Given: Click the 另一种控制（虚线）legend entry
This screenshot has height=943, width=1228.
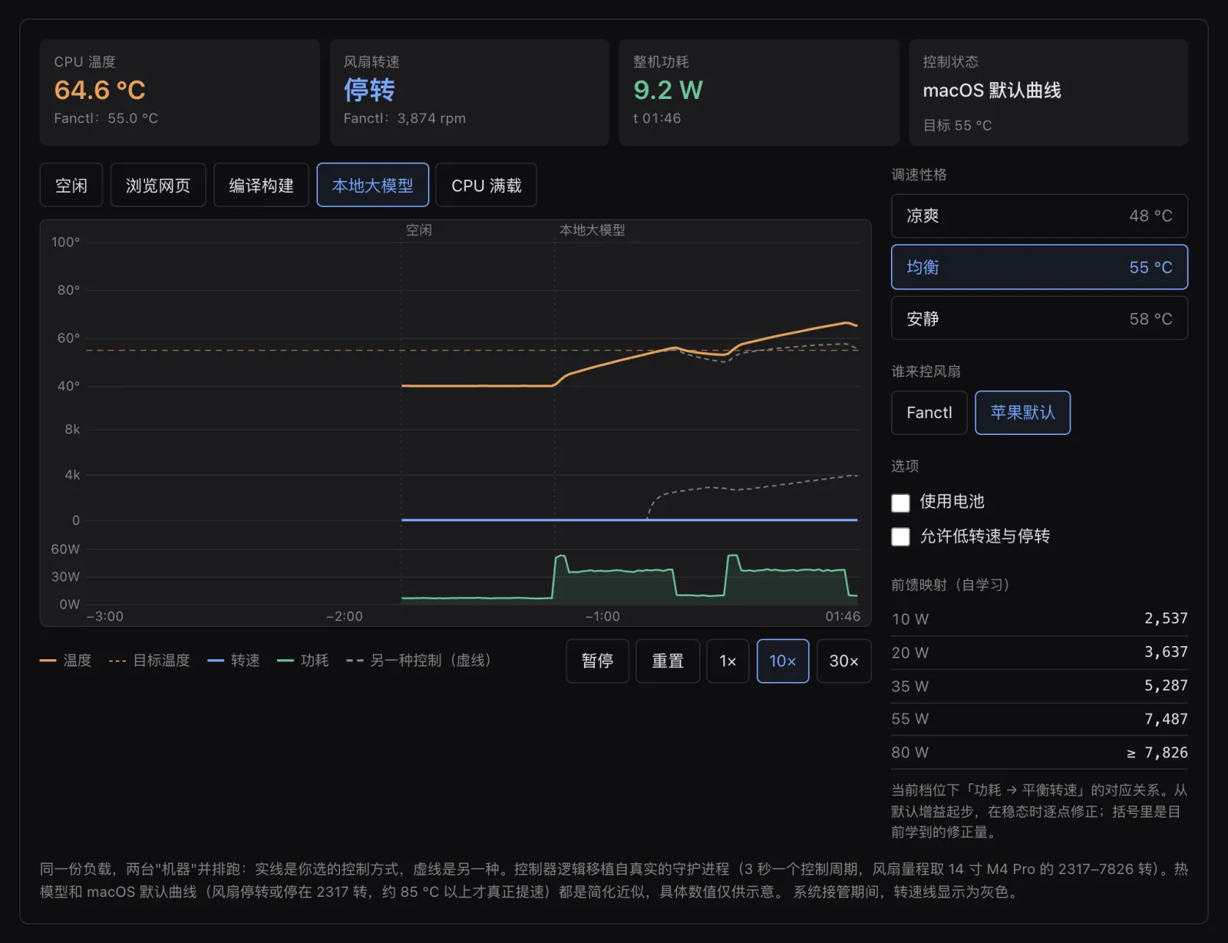Looking at the screenshot, I should coord(419,661).
